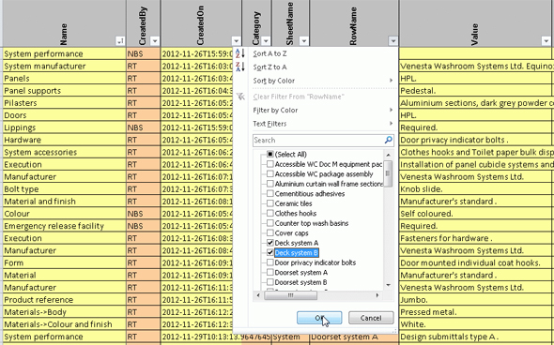Open the Value column filter dropdown
The image size is (554, 345).
(546, 41)
